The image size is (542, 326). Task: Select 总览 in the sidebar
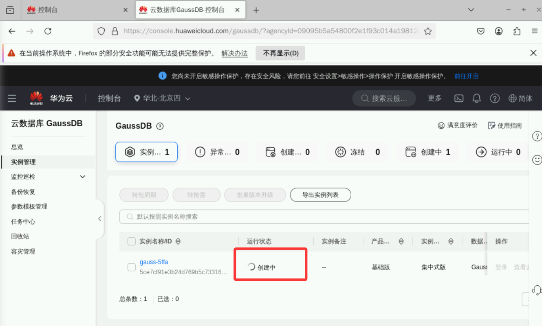pyautogui.click(x=17, y=147)
